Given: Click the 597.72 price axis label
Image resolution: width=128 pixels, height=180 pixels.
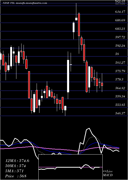Looking at the screenshot, I should [121, 37].
